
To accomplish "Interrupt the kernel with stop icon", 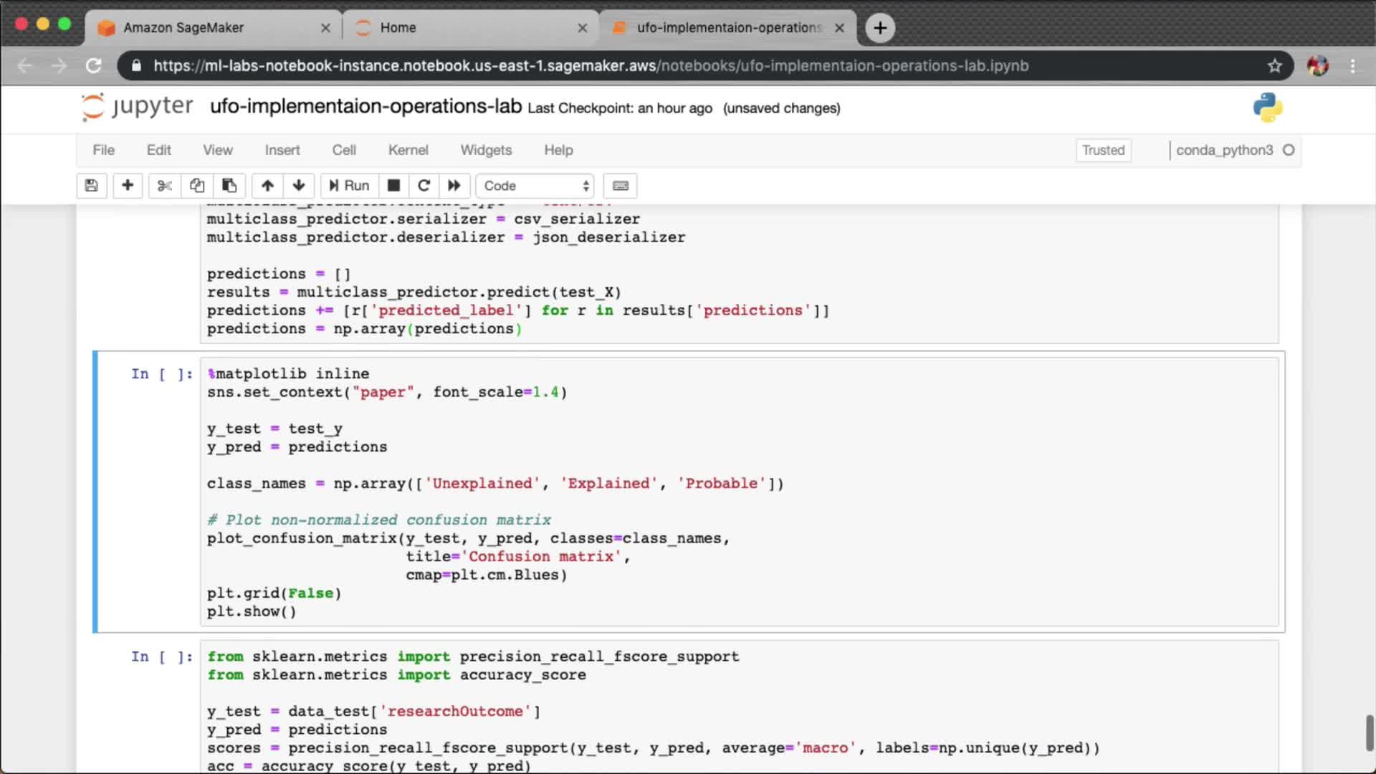I will [x=393, y=186].
